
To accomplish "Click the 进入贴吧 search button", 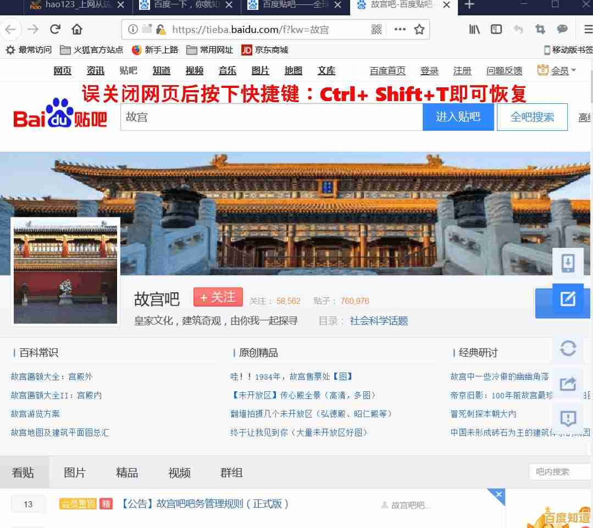I will tap(458, 117).
